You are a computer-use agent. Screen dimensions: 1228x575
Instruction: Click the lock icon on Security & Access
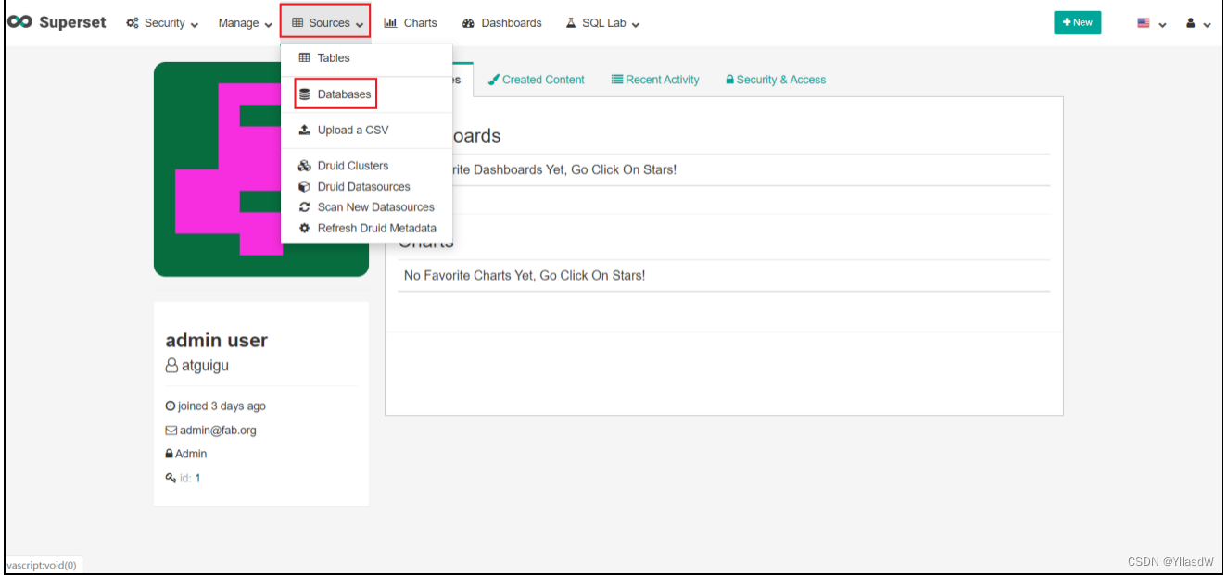pos(730,80)
